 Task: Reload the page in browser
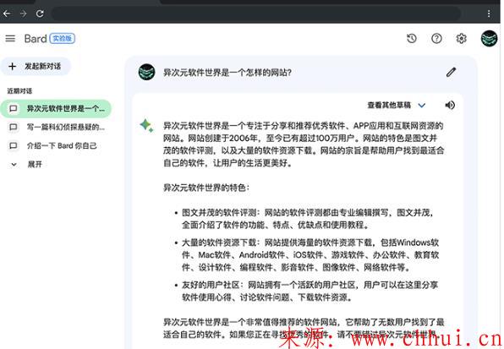pos(40,14)
